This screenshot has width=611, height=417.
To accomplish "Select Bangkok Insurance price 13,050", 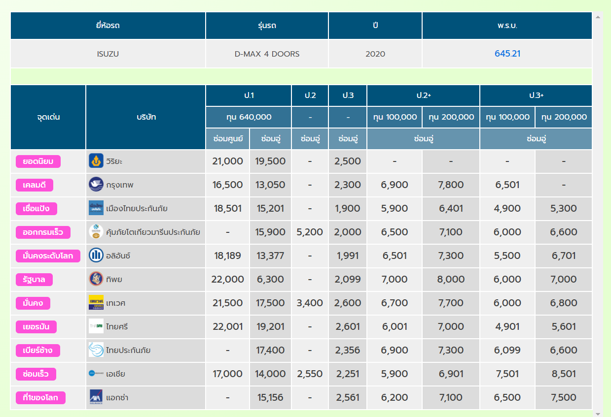I will coord(271,185).
